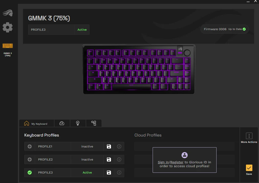Click the PROFILE3 name field in header
This screenshot has width=259, height=183.
point(51,30)
